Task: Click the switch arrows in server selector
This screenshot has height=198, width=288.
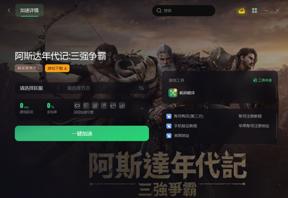Action: (141, 88)
